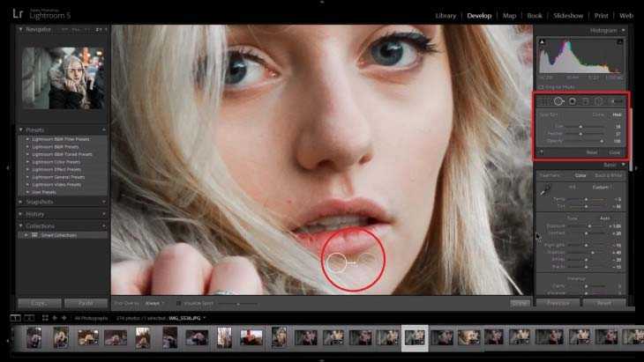Select the Red Eye Correction tool
Image resolution: width=644 pixels, height=362 pixels.
pos(572,101)
